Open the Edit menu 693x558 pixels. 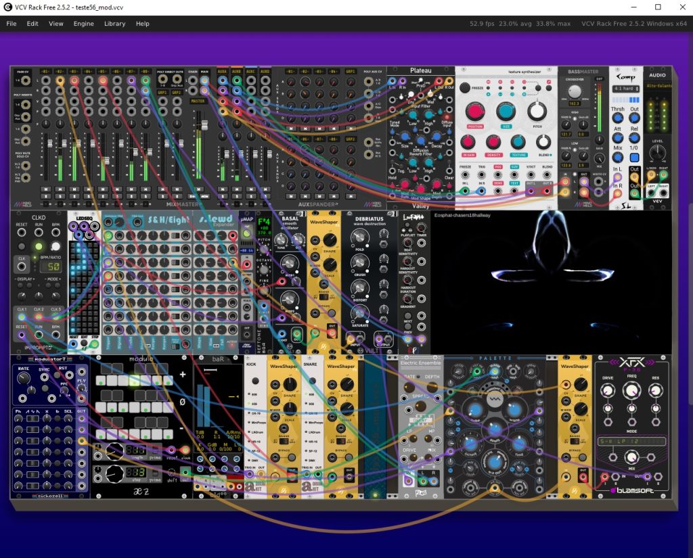coord(32,24)
